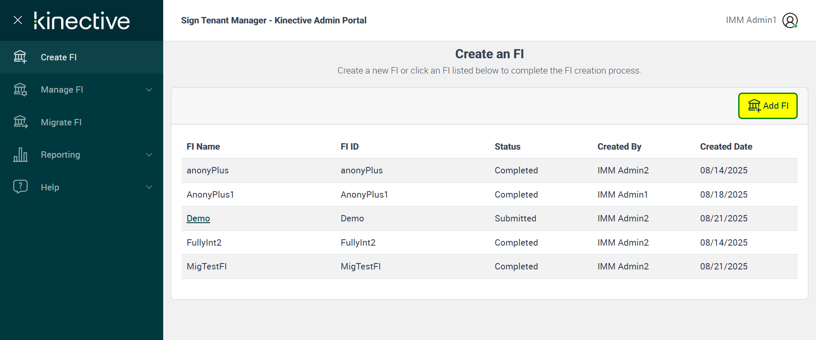Expand the Manage FI submenu chevron
This screenshot has height=340, width=816.
(x=149, y=90)
